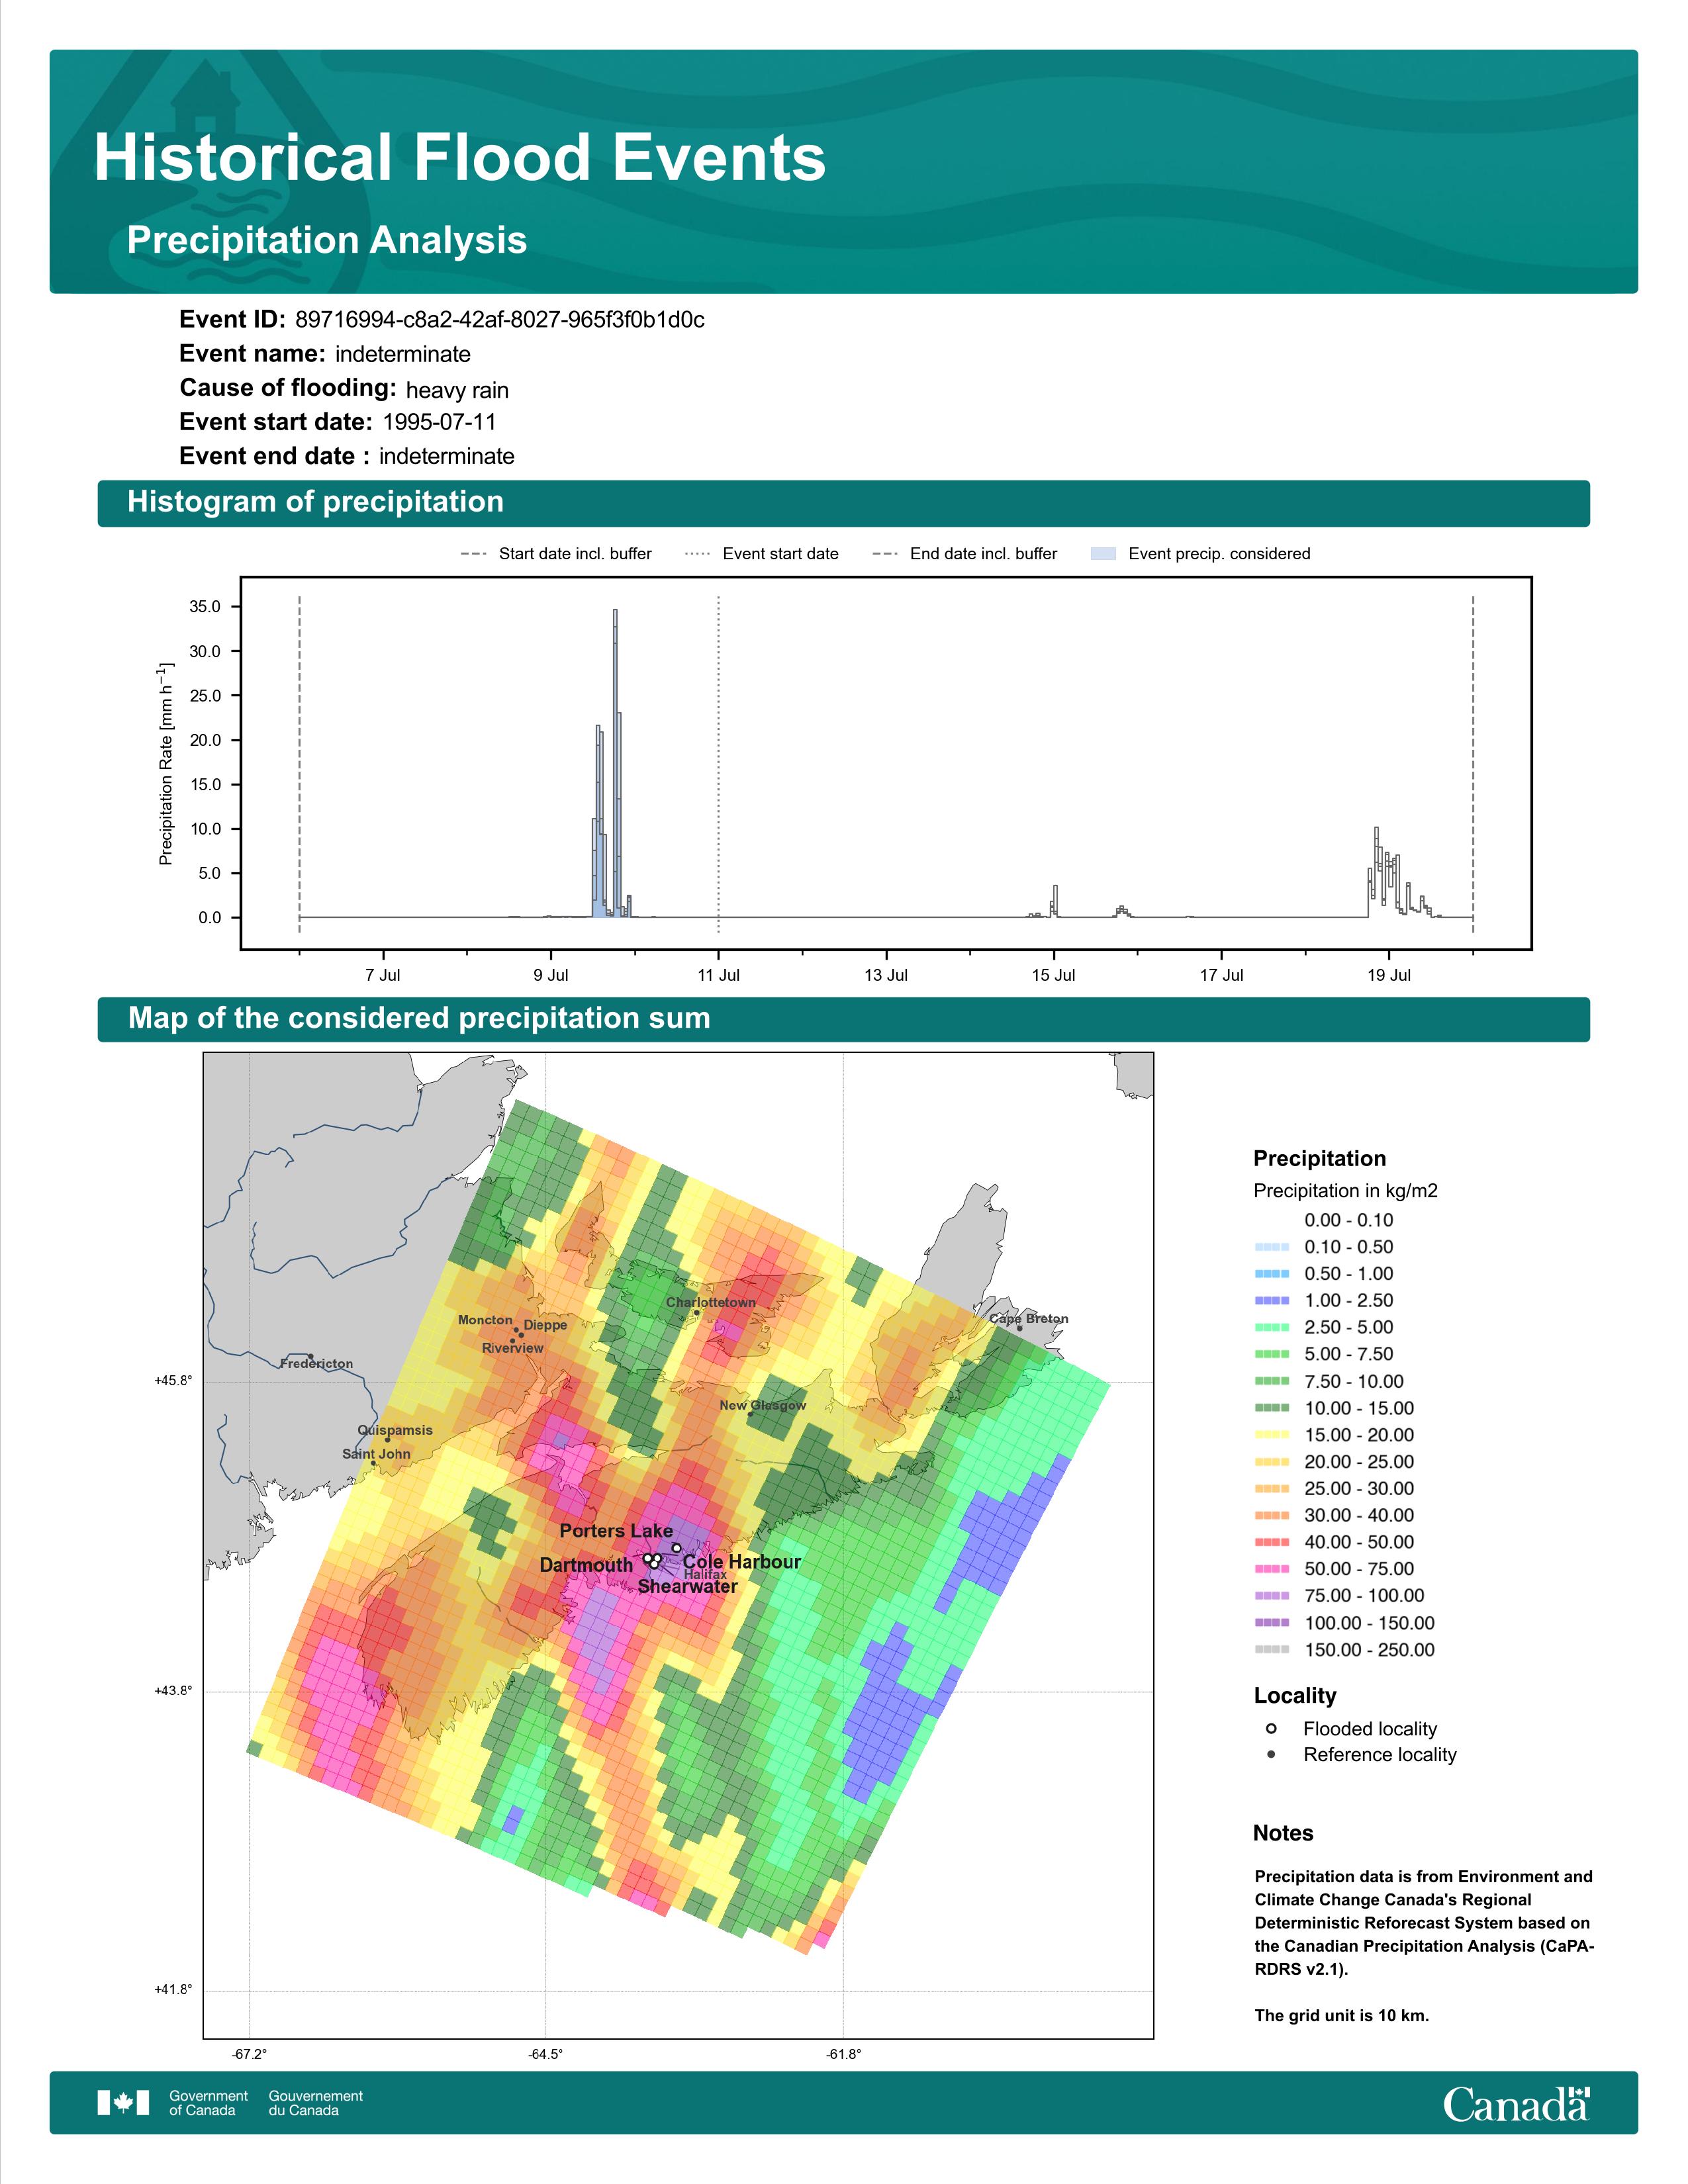
Task: Click the -64.5° longitude label
Action: point(546,2055)
